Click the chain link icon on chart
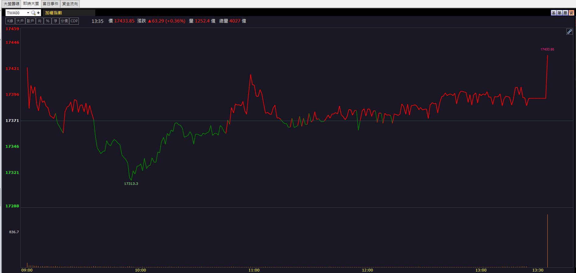The width and height of the screenshot is (576, 273). (569, 32)
